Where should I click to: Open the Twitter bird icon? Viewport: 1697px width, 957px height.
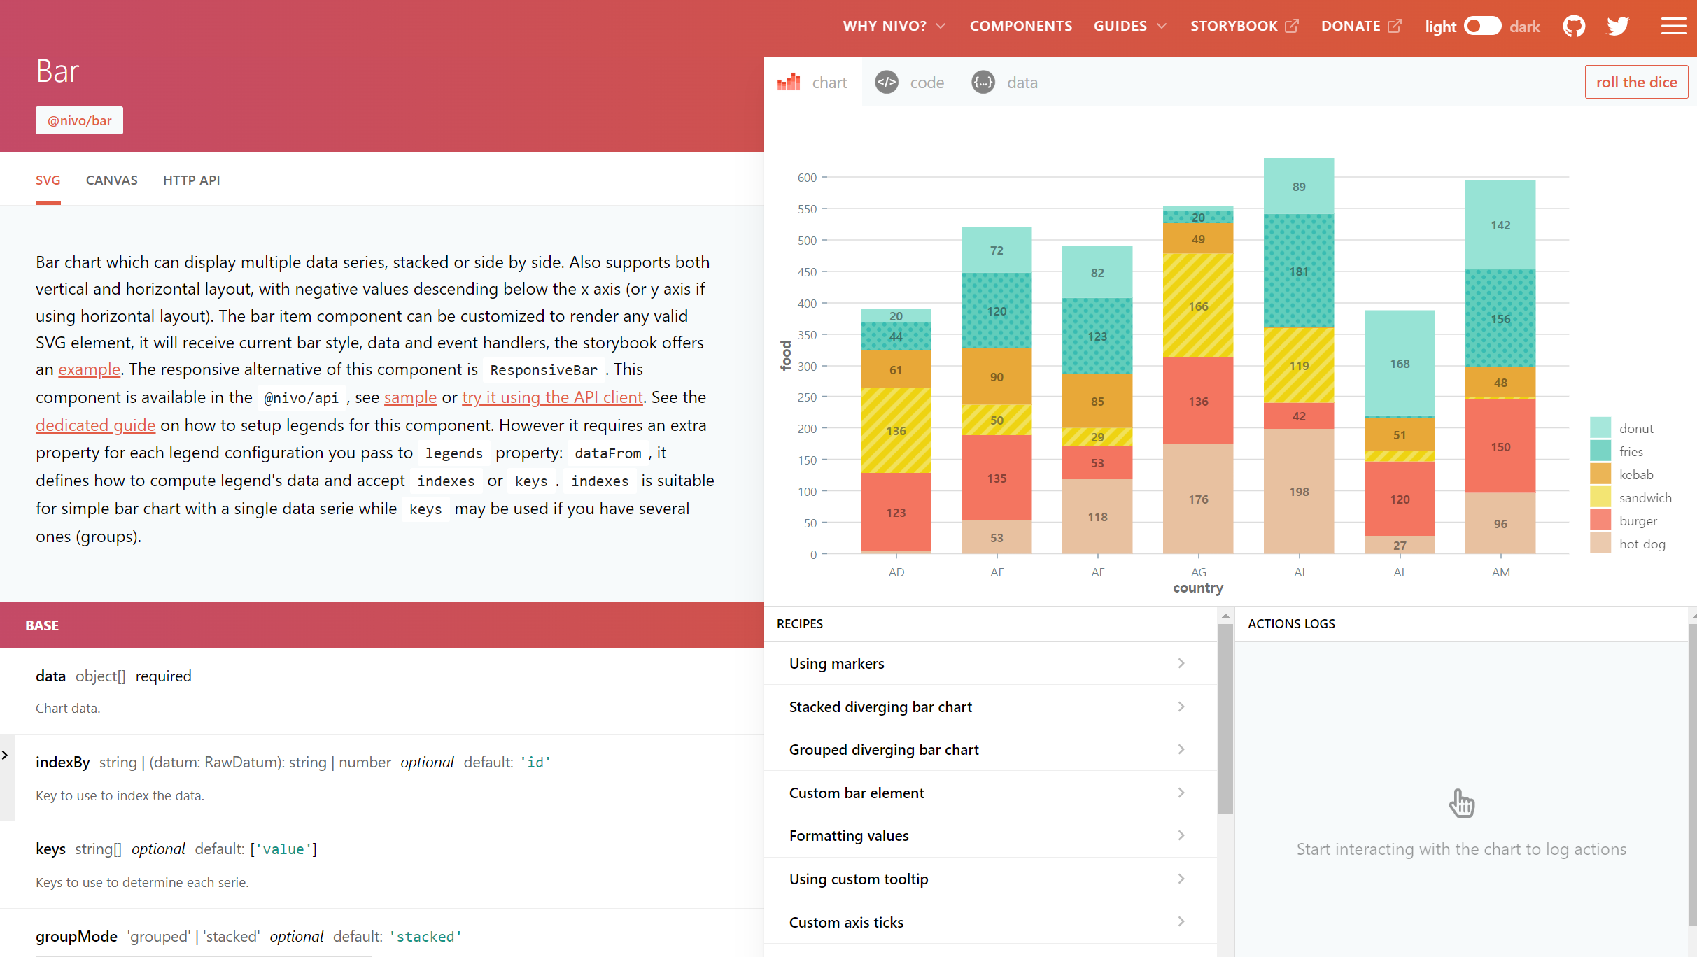click(1618, 27)
